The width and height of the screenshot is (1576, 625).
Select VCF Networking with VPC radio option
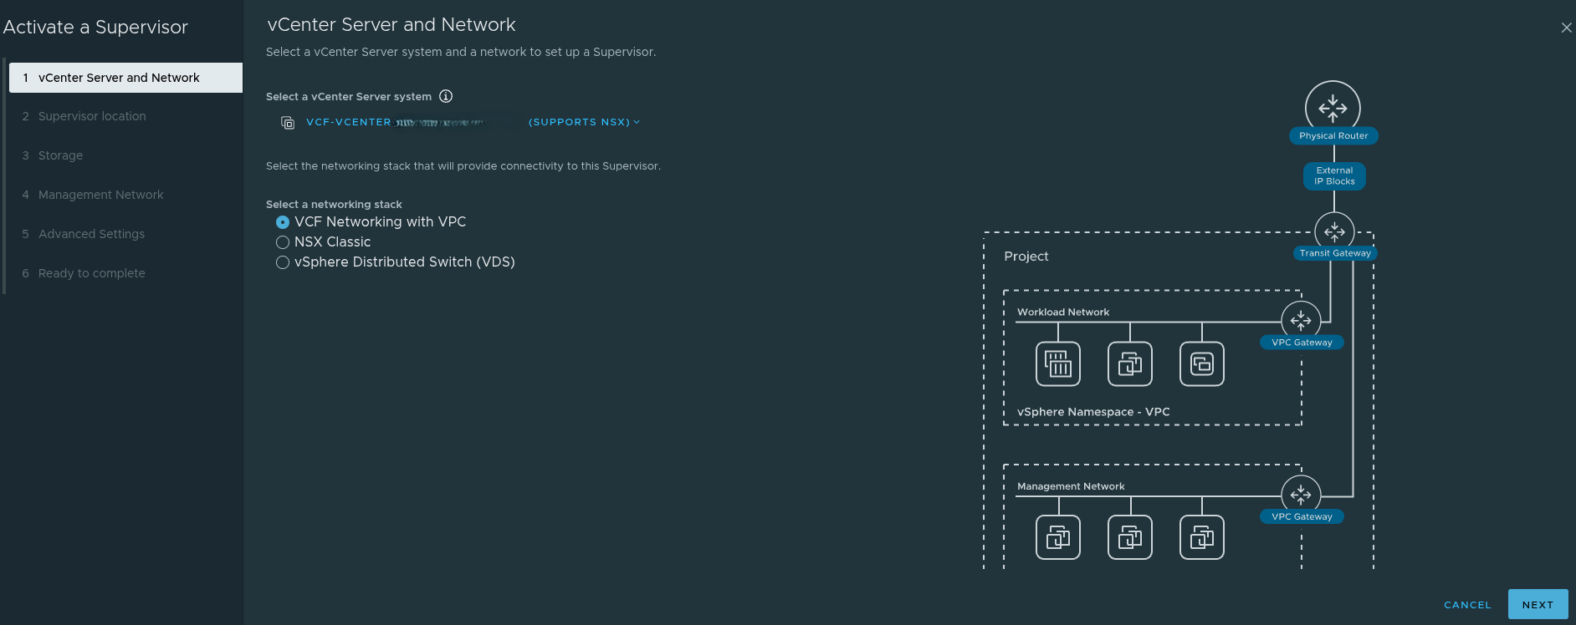pyautogui.click(x=283, y=222)
